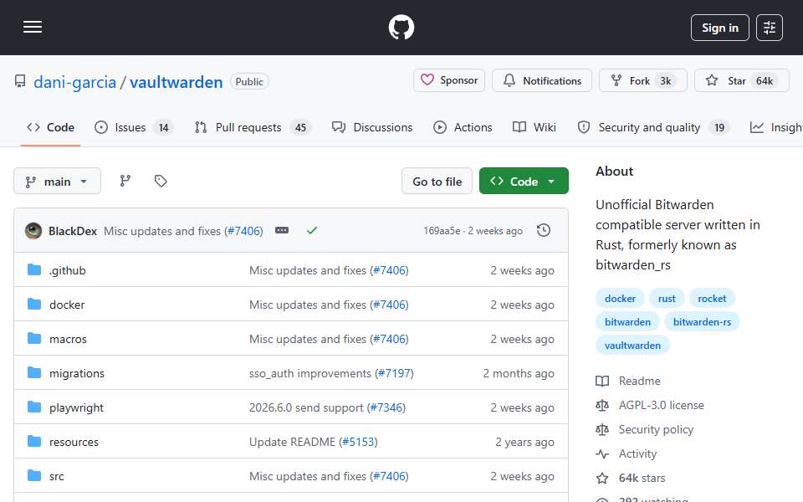
Task: Open the Actions tab
Action: 463,127
